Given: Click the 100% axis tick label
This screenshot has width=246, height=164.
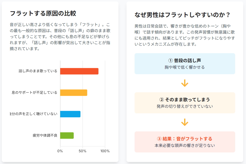Looking at the screenshot, I should pyautogui.click(x=105, y=151).
